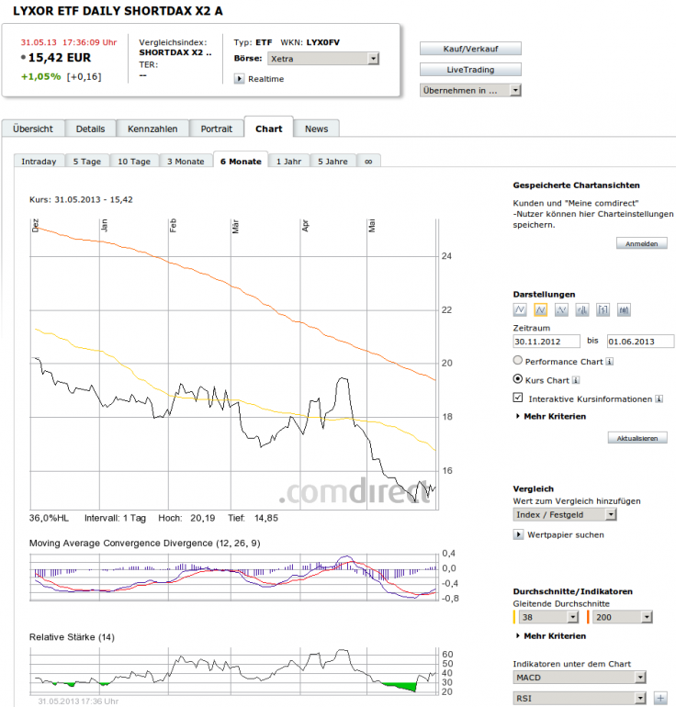Choose the OHLC chart display icon
676x707 pixels.
coord(603,309)
